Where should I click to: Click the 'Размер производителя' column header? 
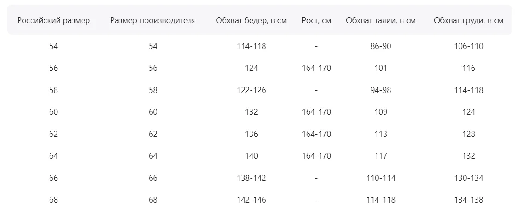click(153, 21)
